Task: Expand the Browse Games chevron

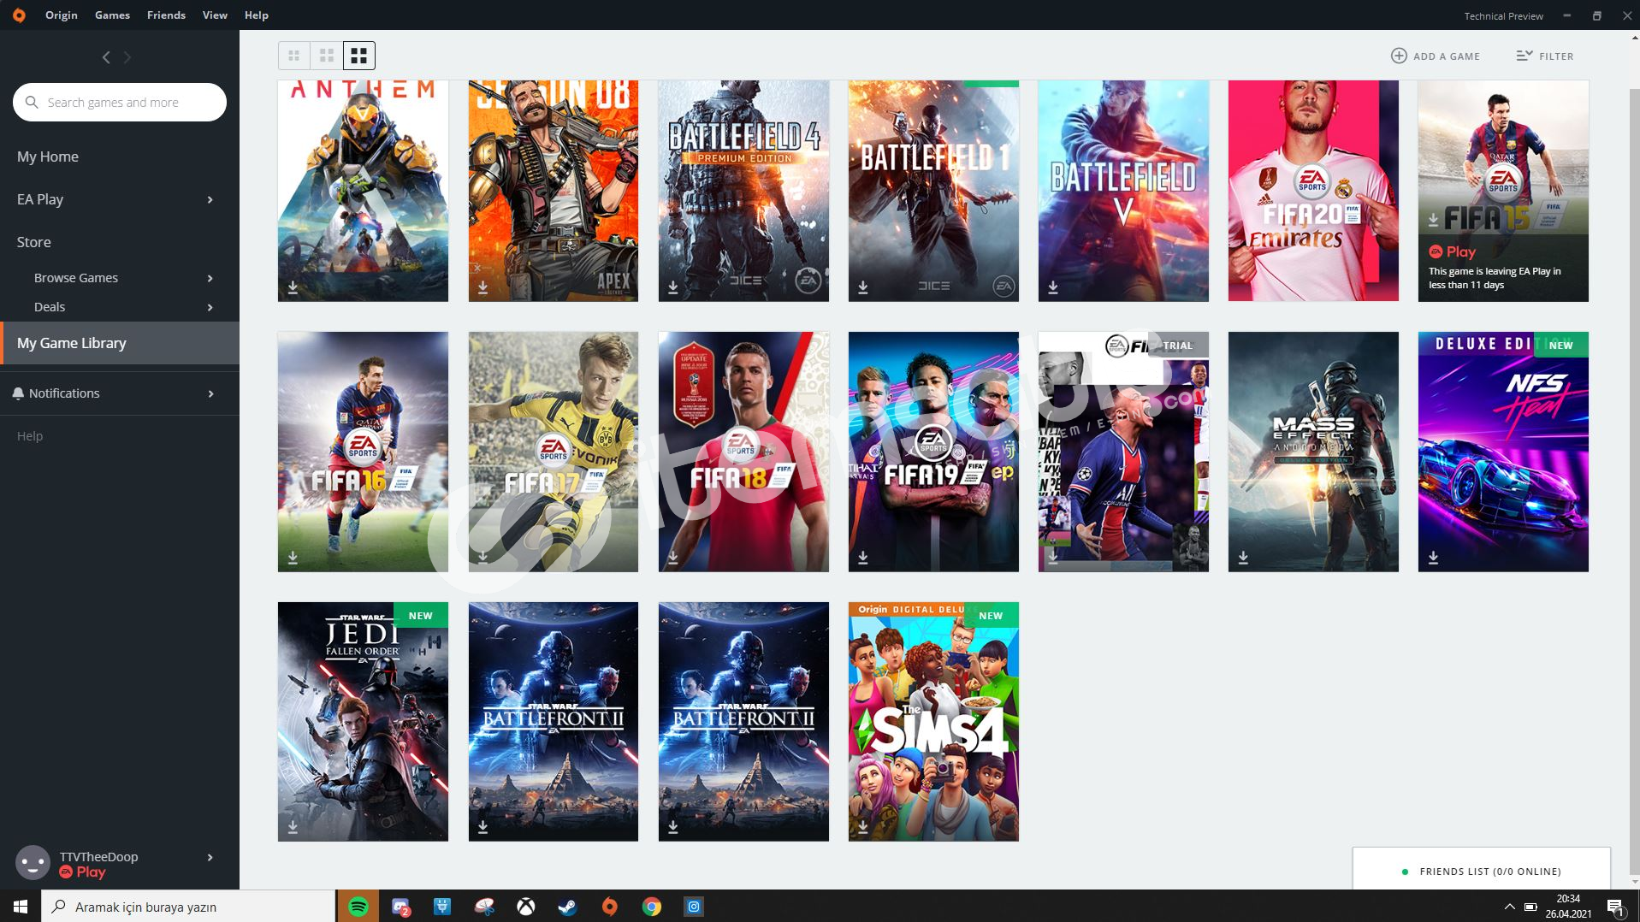Action: point(210,278)
